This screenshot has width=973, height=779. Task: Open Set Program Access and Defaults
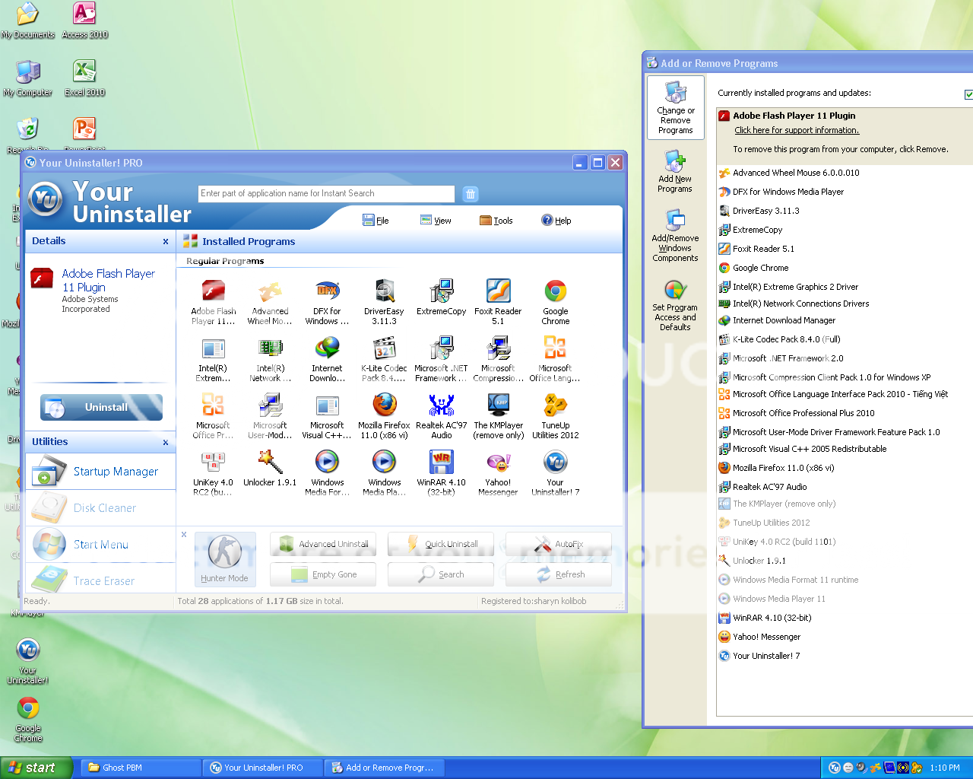(675, 304)
